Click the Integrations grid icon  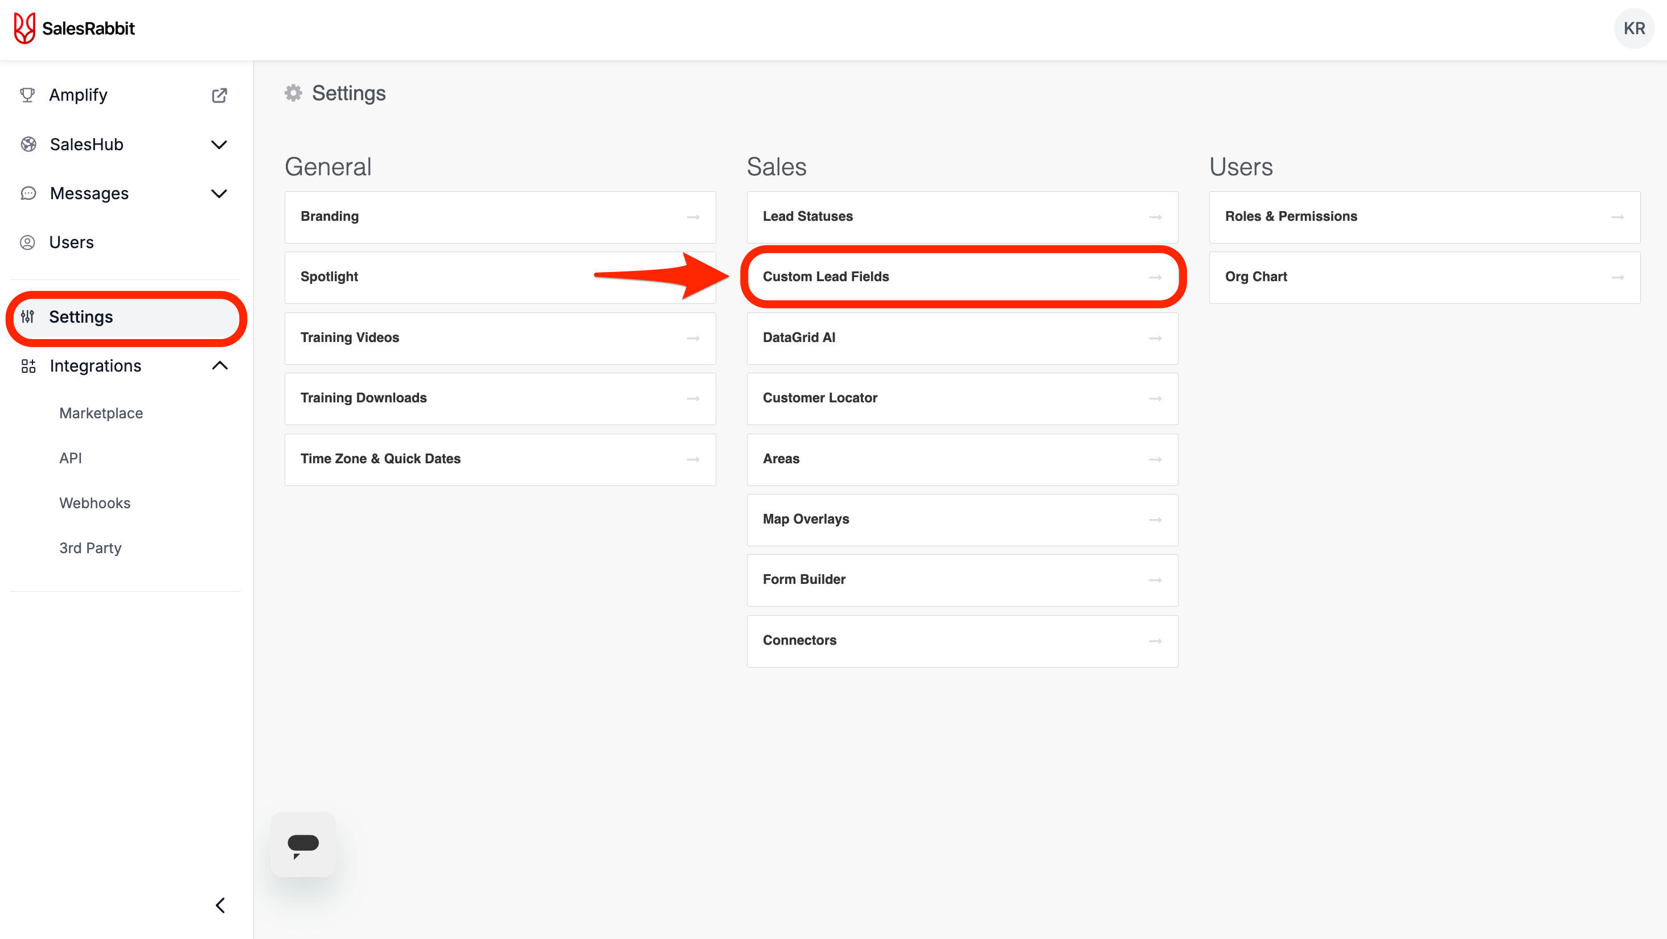pyautogui.click(x=28, y=366)
